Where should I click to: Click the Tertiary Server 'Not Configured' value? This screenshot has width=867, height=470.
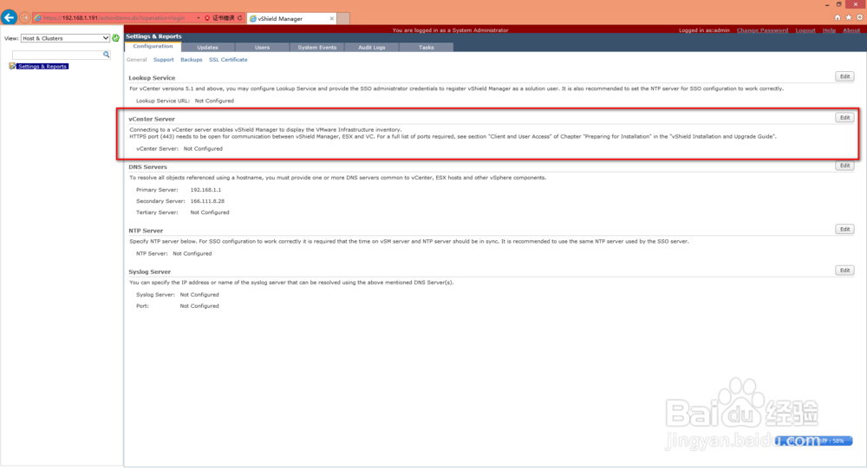tap(210, 212)
